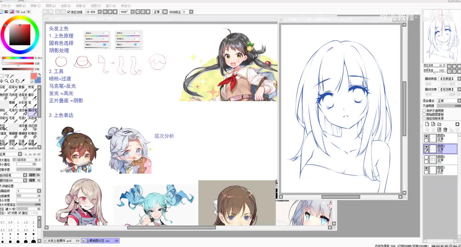
Task: Open the 视图 menu
Action: pyautogui.click(x=95, y=6)
